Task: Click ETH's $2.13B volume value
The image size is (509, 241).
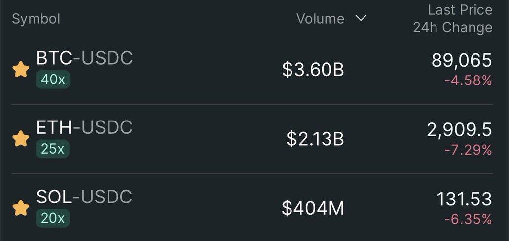Action: (x=315, y=139)
